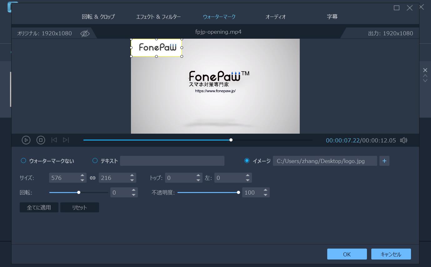This screenshot has width=431, height=267.
Task: Click 全てに適用 button
Action: pyautogui.click(x=39, y=207)
